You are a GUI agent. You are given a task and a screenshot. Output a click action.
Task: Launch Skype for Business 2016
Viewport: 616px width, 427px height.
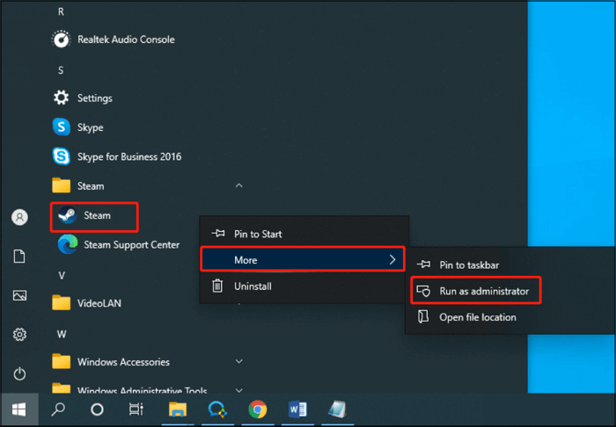(128, 156)
